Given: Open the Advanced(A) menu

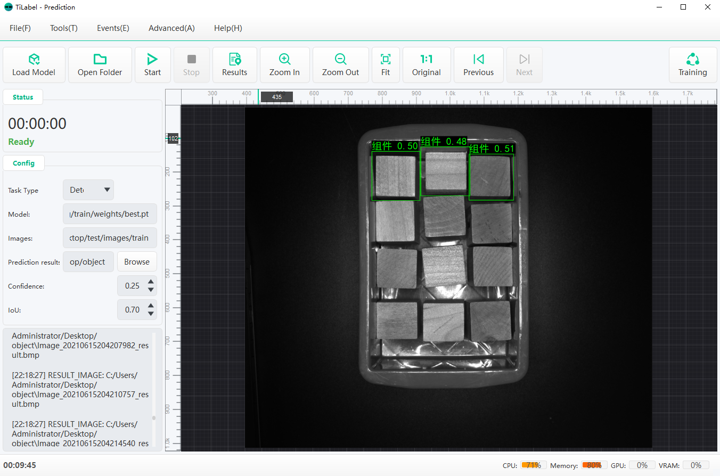Looking at the screenshot, I should (x=171, y=28).
